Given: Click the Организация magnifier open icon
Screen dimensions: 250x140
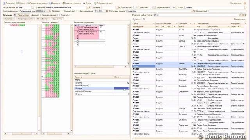Looking at the screenshot, I should (x=89, y=7).
